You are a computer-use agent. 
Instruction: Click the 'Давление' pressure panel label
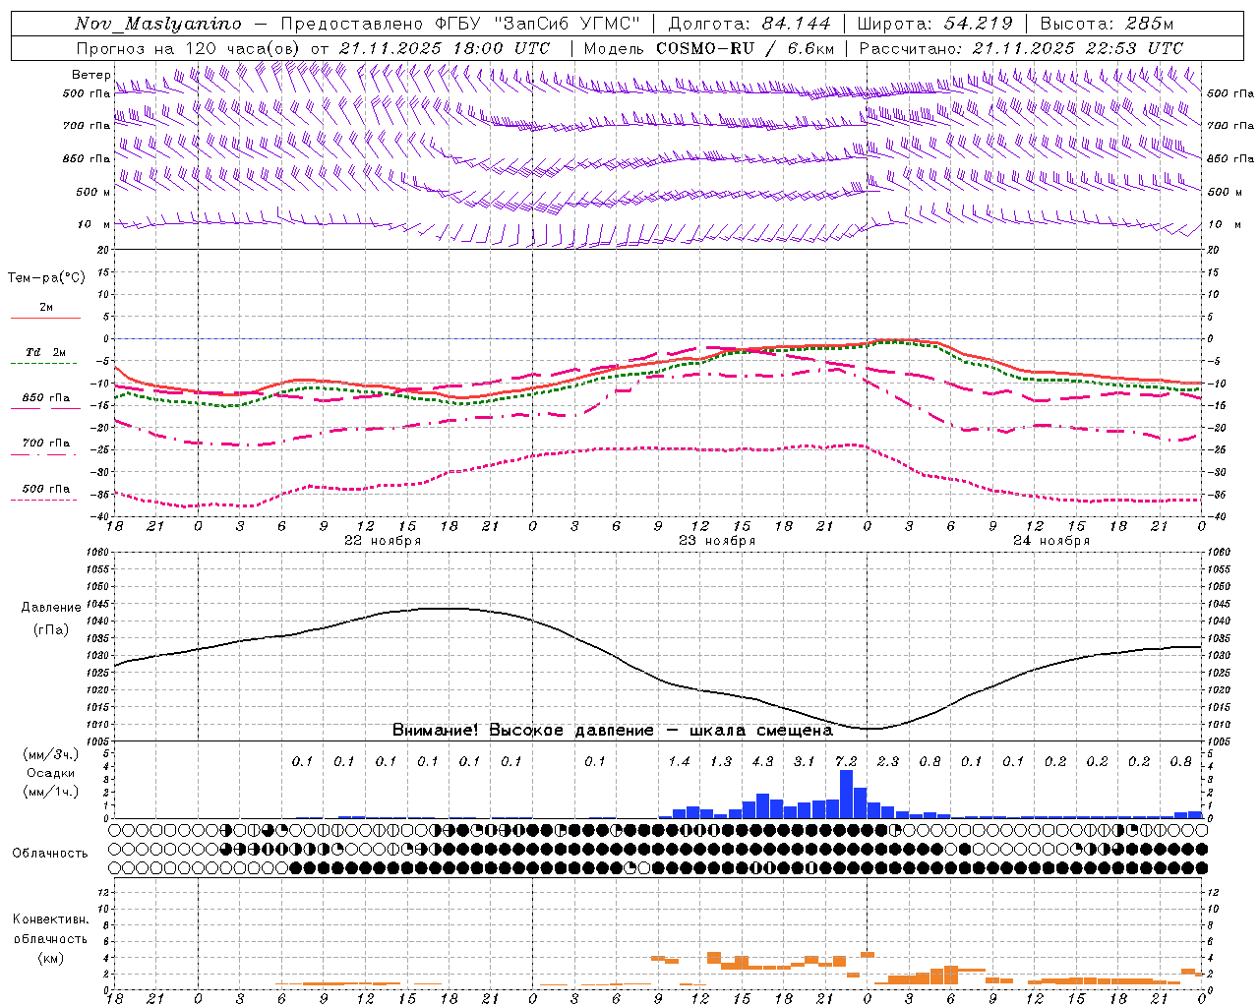[x=51, y=608]
